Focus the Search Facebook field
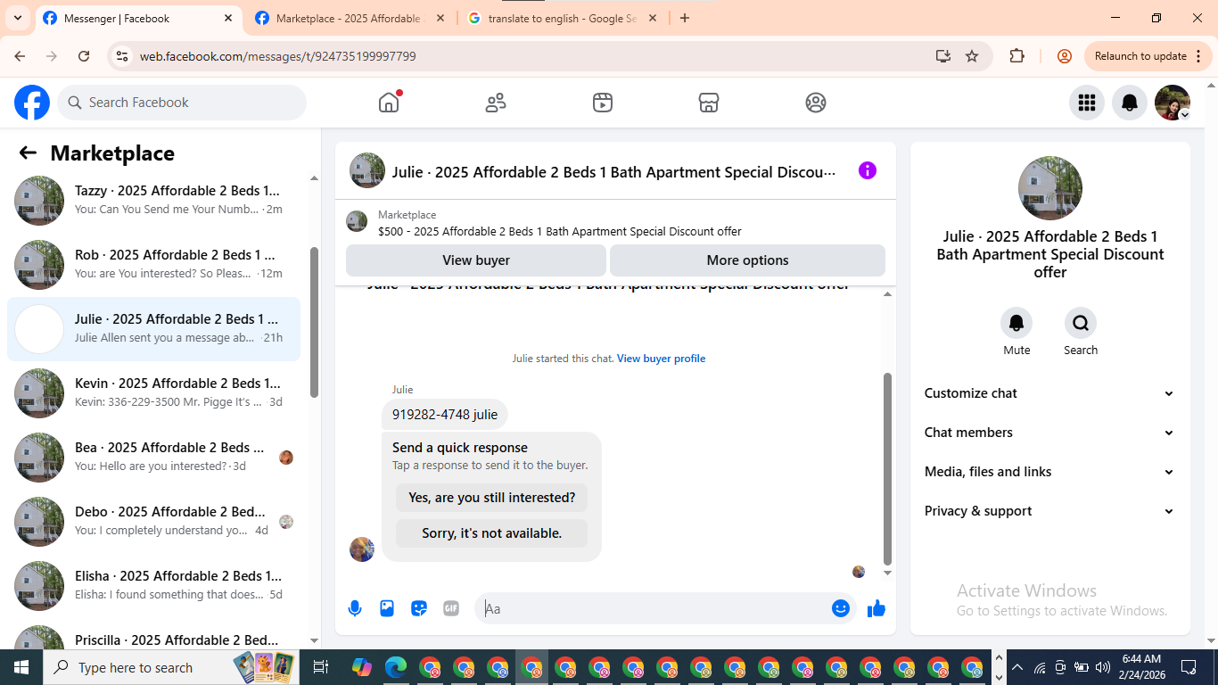The width and height of the screenshot is (1218, 685). [x=182, y=103]
